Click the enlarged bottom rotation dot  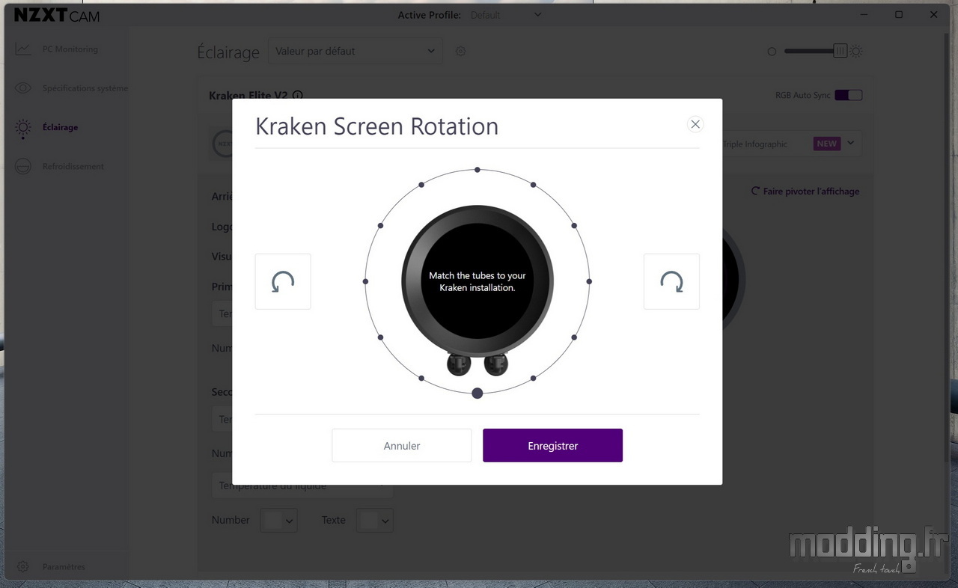click(478, 393)
